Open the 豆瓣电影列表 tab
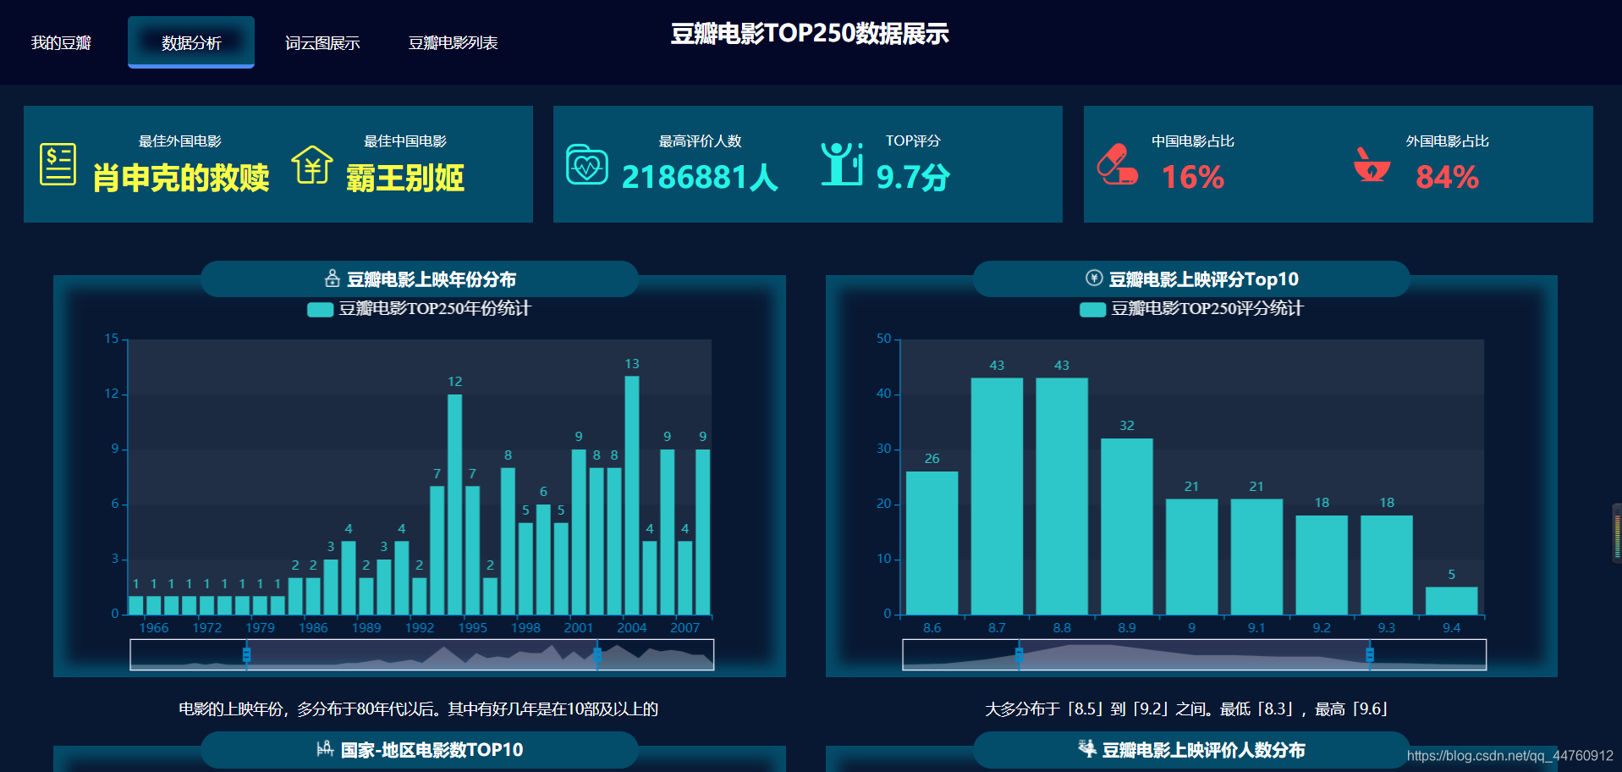Viewport: 1622px width, 772px height. pyautogui.click(x=453, y=42)
